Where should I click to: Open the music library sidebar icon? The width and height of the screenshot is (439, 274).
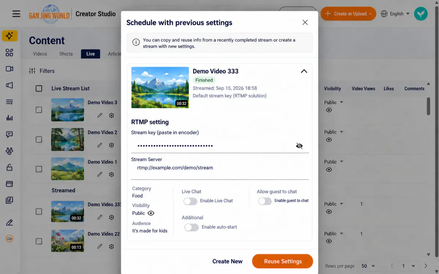click(10, 200)
